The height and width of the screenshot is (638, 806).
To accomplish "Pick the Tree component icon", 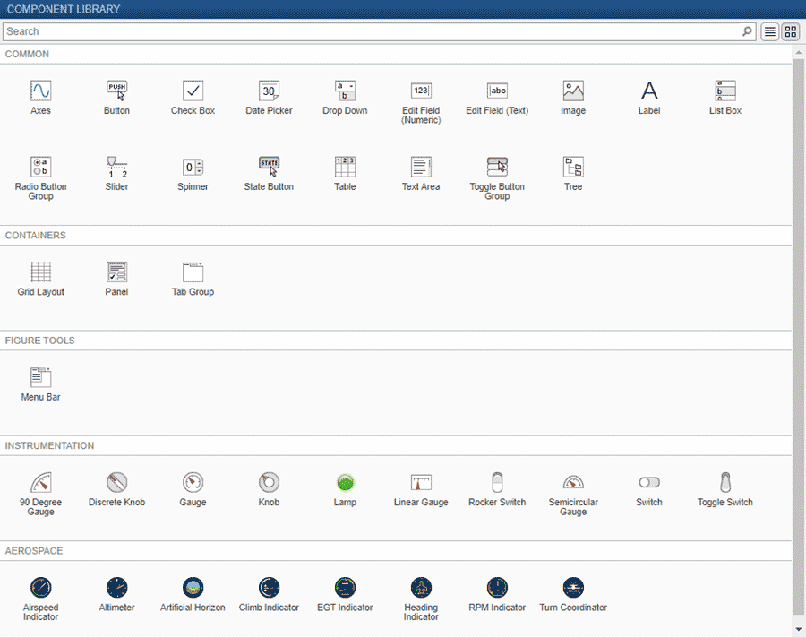I will [573, 167].
